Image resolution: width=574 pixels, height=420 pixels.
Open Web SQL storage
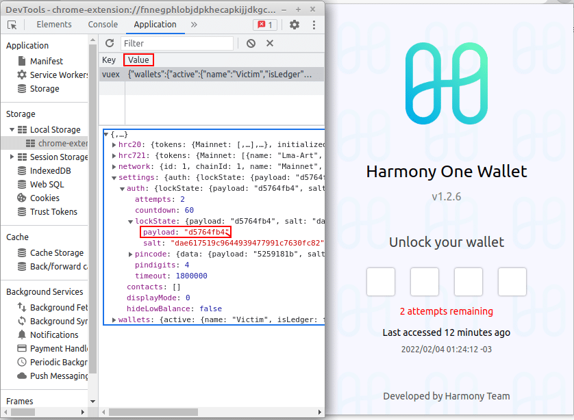click(47, 184)
